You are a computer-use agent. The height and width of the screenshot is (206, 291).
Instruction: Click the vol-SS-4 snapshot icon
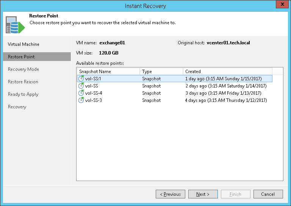click(81, 93)
